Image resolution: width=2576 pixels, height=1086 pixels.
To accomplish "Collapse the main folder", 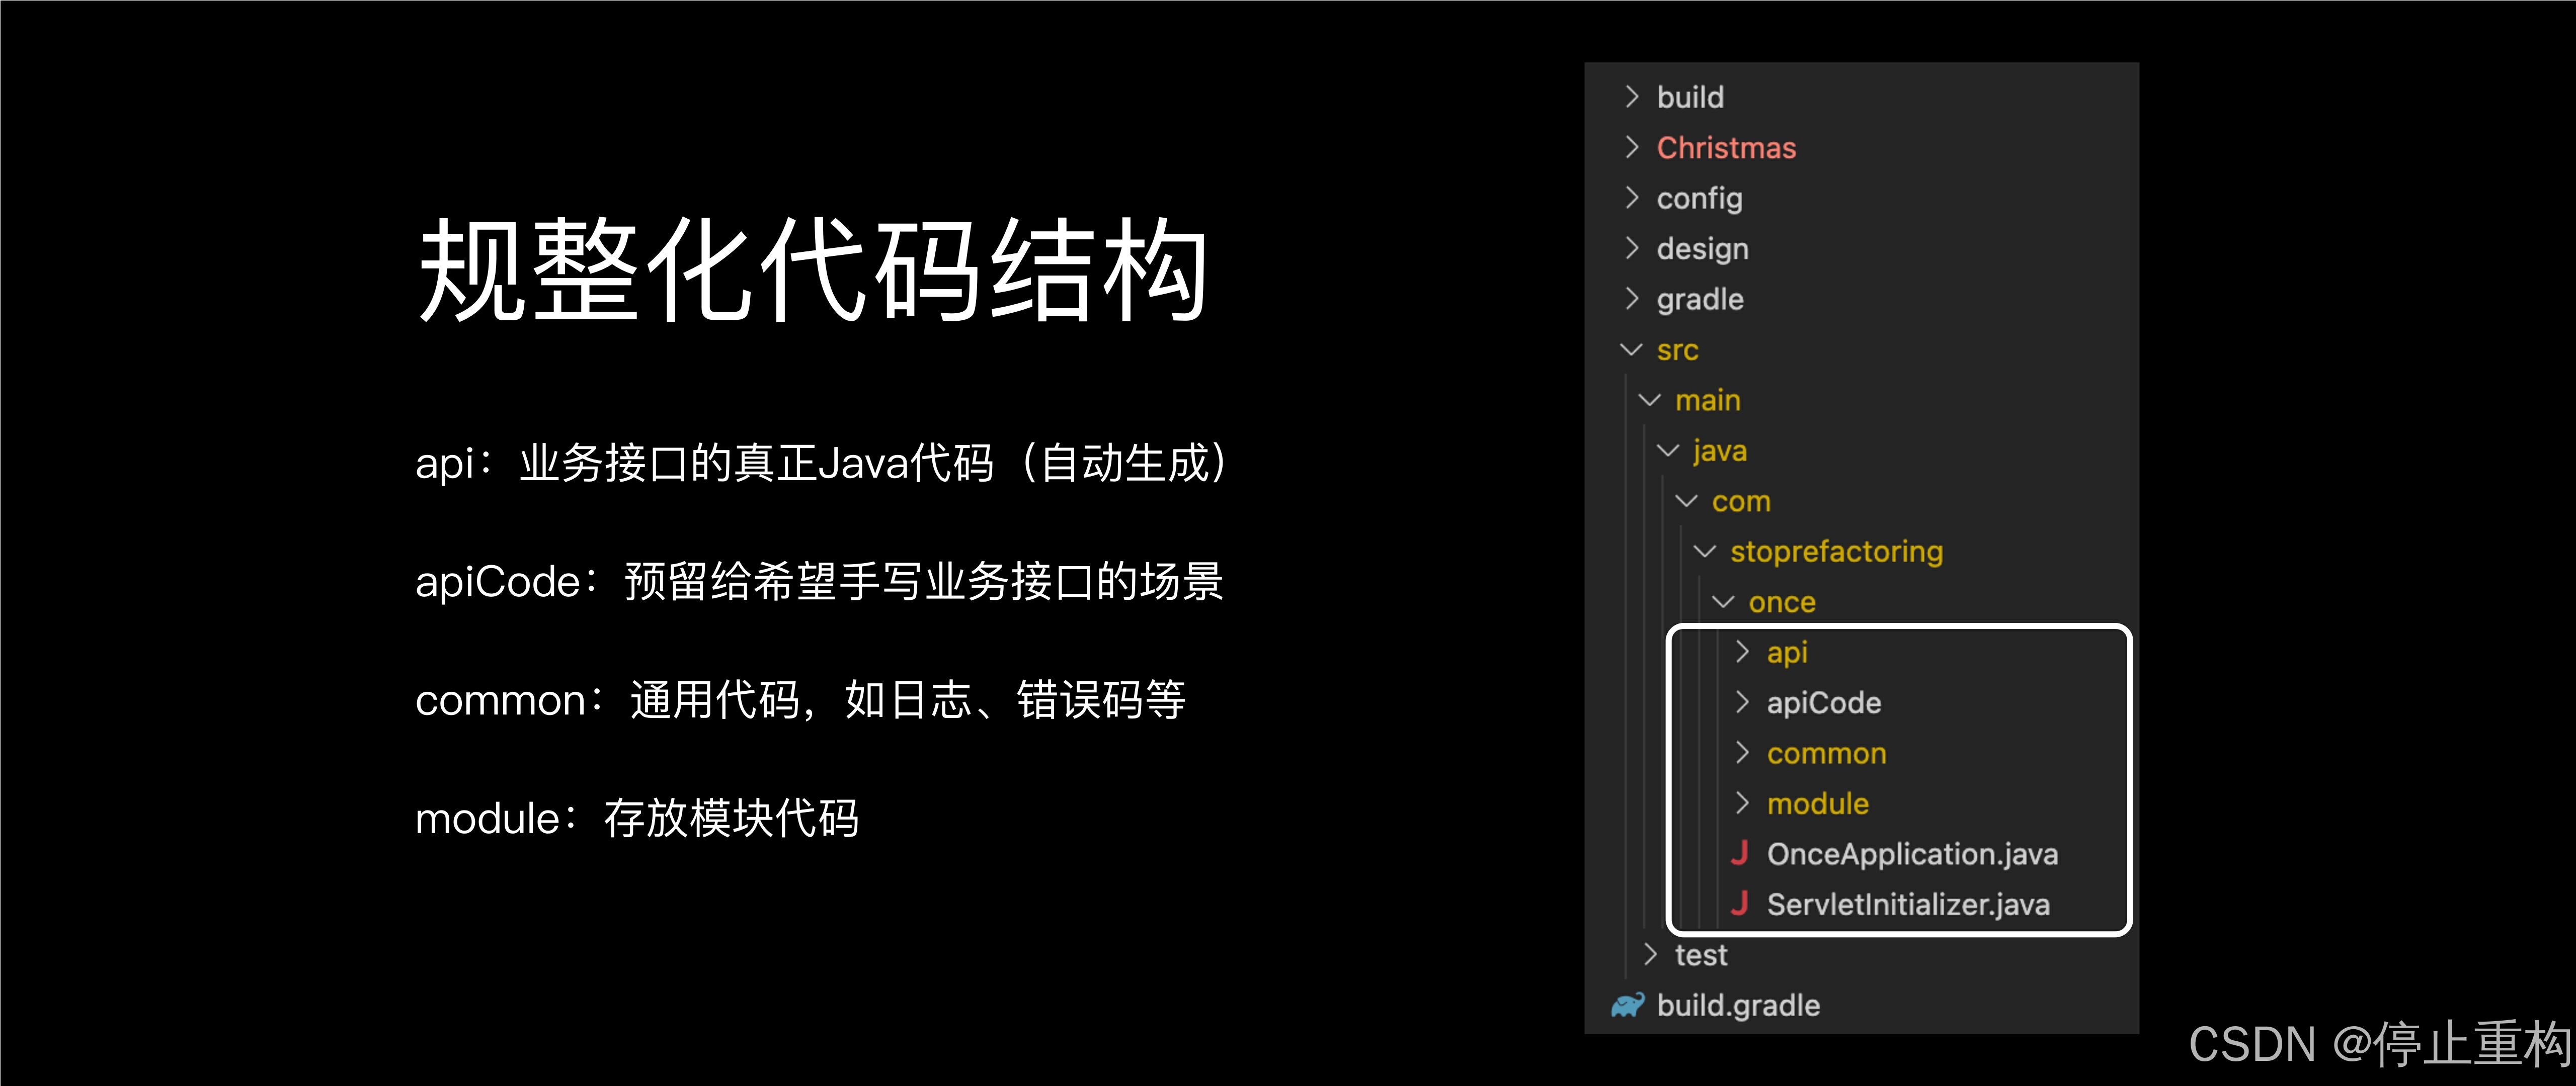I will pyautogui.click(x=1650, y=400).
